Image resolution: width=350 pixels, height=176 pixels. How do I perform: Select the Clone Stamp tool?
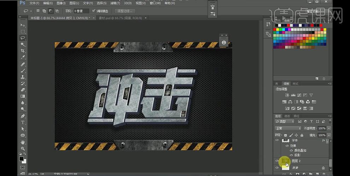tap(23, 77)
